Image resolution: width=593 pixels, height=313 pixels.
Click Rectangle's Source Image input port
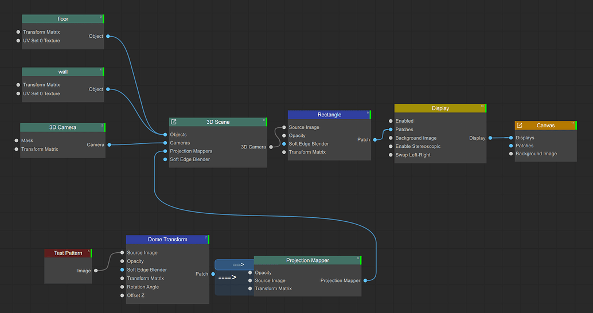[x=284, y=127]
